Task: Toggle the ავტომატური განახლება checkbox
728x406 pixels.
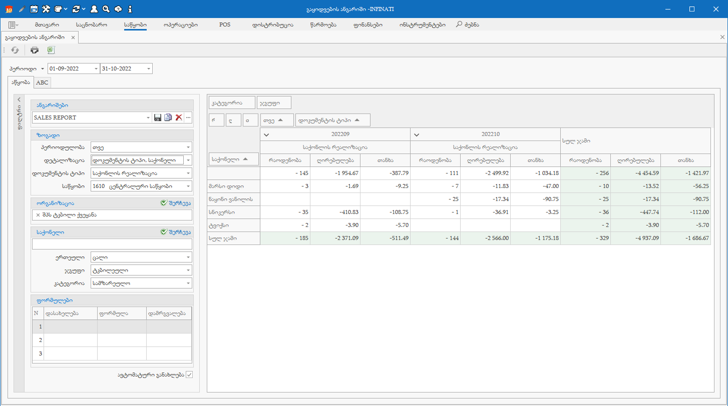Action: tap(189, 374)
